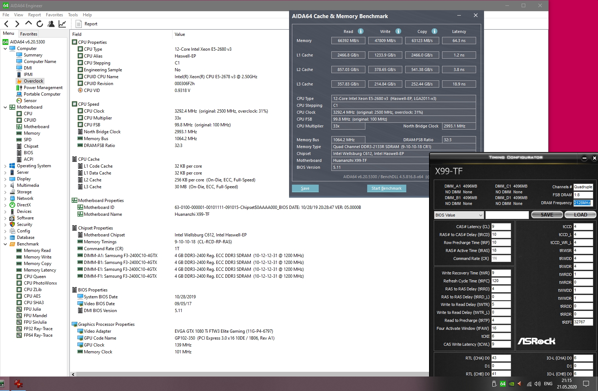Click the horizontal scrollbar left arrow

[73, 374]
